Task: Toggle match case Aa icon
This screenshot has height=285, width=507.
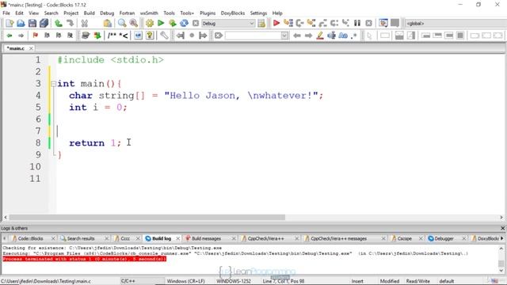Action: (x=343, y=36)
